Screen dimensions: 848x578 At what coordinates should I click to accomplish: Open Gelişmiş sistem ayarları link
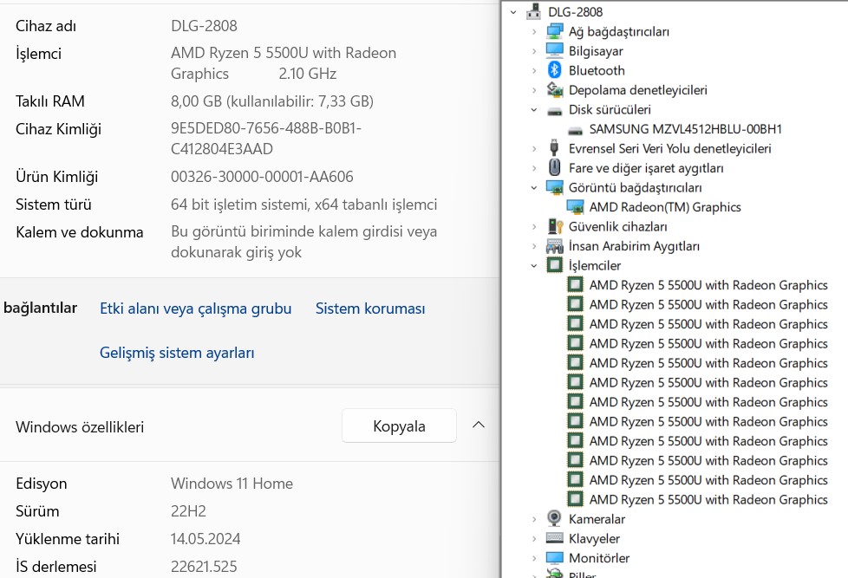[x=177, y=353]
